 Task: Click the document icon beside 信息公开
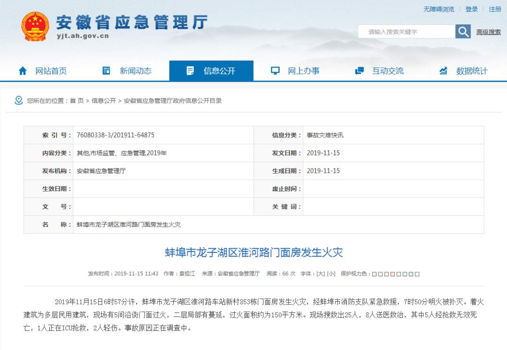coord(190,70)
